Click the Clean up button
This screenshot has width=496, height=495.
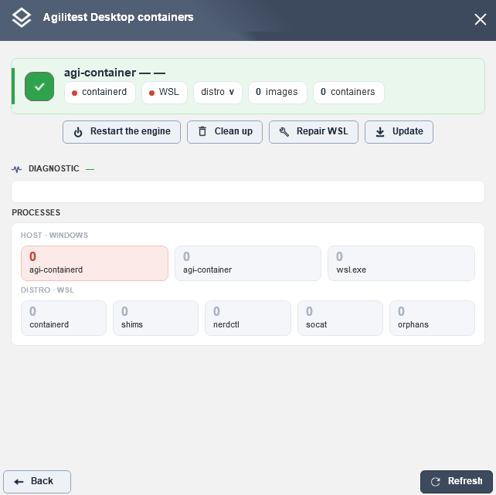point(225,132)
